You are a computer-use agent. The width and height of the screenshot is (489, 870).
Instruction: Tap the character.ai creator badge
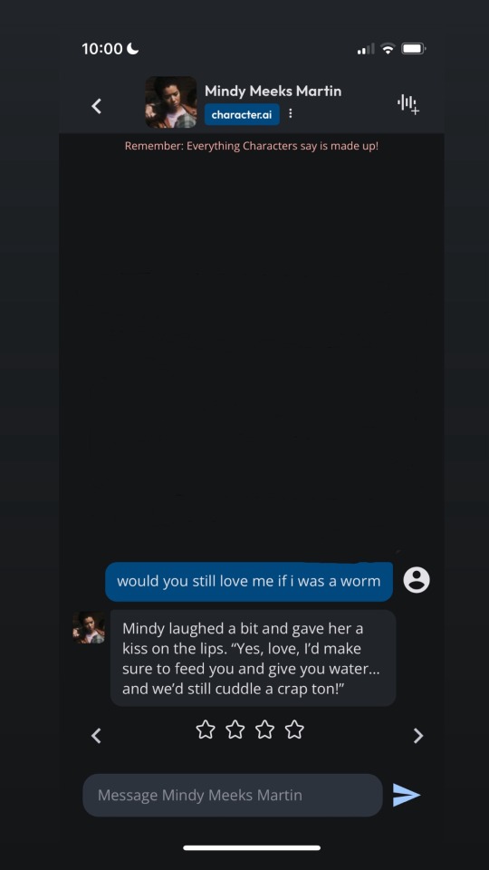point(242,115)
